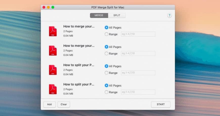
Task: Close the PDF Merge Split window
Action: coord(44,7)
